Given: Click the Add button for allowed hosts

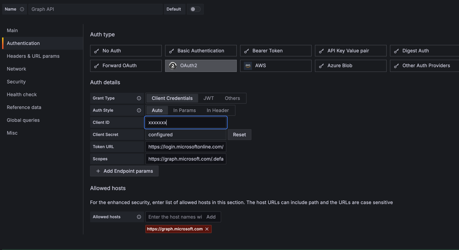Looking at the screenshot, I should (x=211, y=217).
